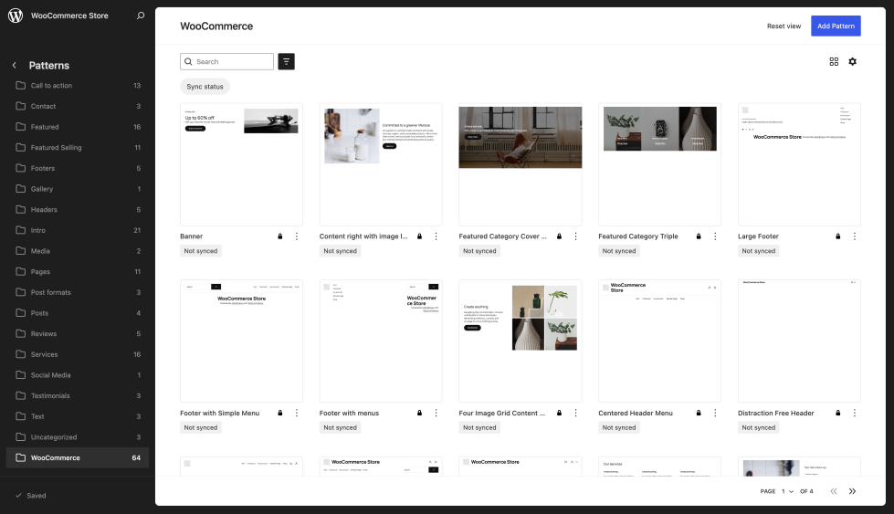Select the Footers category
This screenshot has width=894, height=514.
tap(78, 168)
